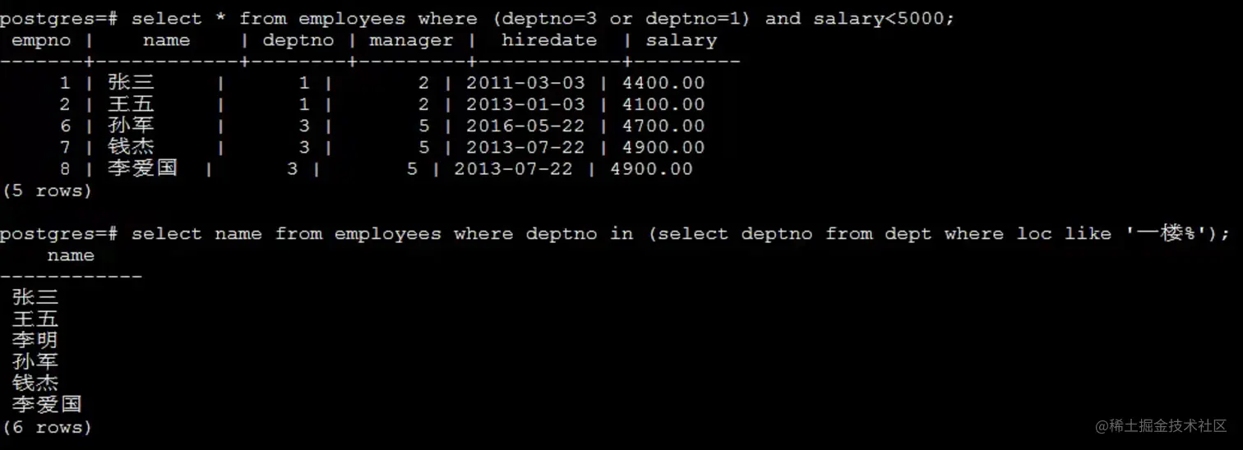Screen dimensions: 1243x450
Task: Click 王五 in the empno 2 table row
Action: (x=131, y=104)
